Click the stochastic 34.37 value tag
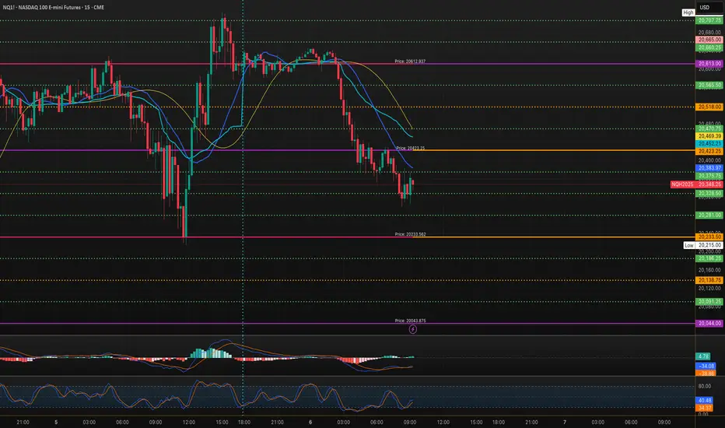This screenshot has width=725, height=428. click(x=705, y=408)
